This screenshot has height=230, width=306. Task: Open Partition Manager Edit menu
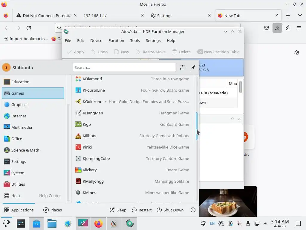(x=80, y=40)
